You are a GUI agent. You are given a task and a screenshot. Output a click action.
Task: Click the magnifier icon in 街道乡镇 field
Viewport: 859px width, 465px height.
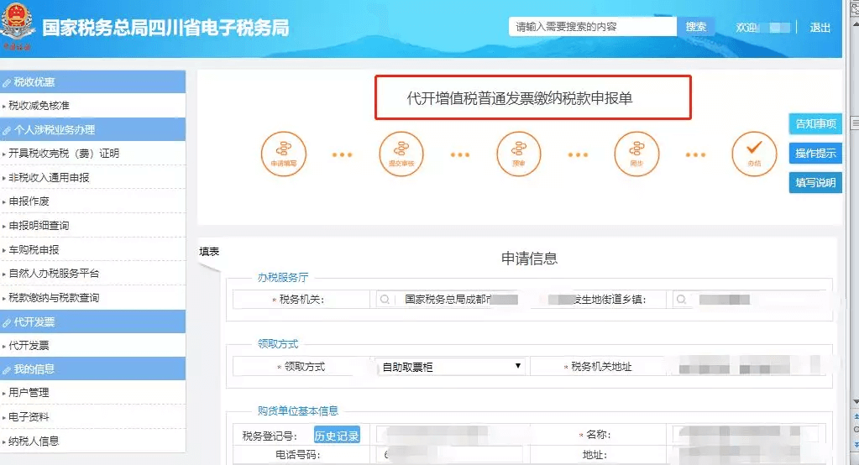point(681,299)
